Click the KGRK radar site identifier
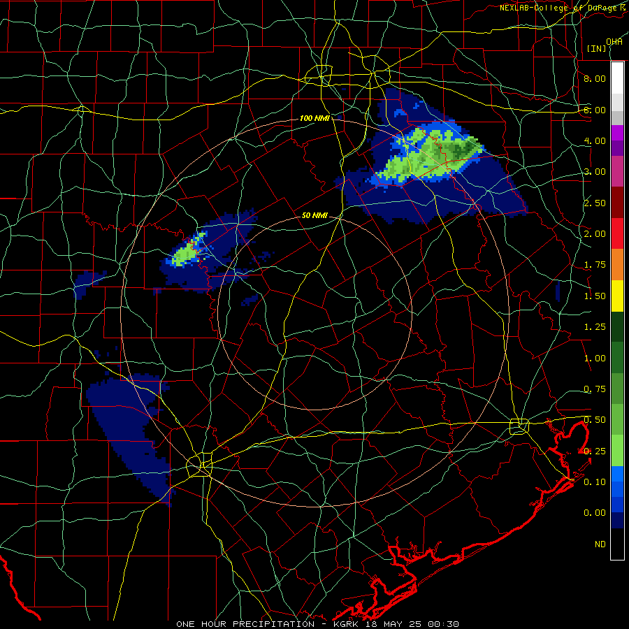The width and height of the screenshot is (629, 629). point(347,624)
